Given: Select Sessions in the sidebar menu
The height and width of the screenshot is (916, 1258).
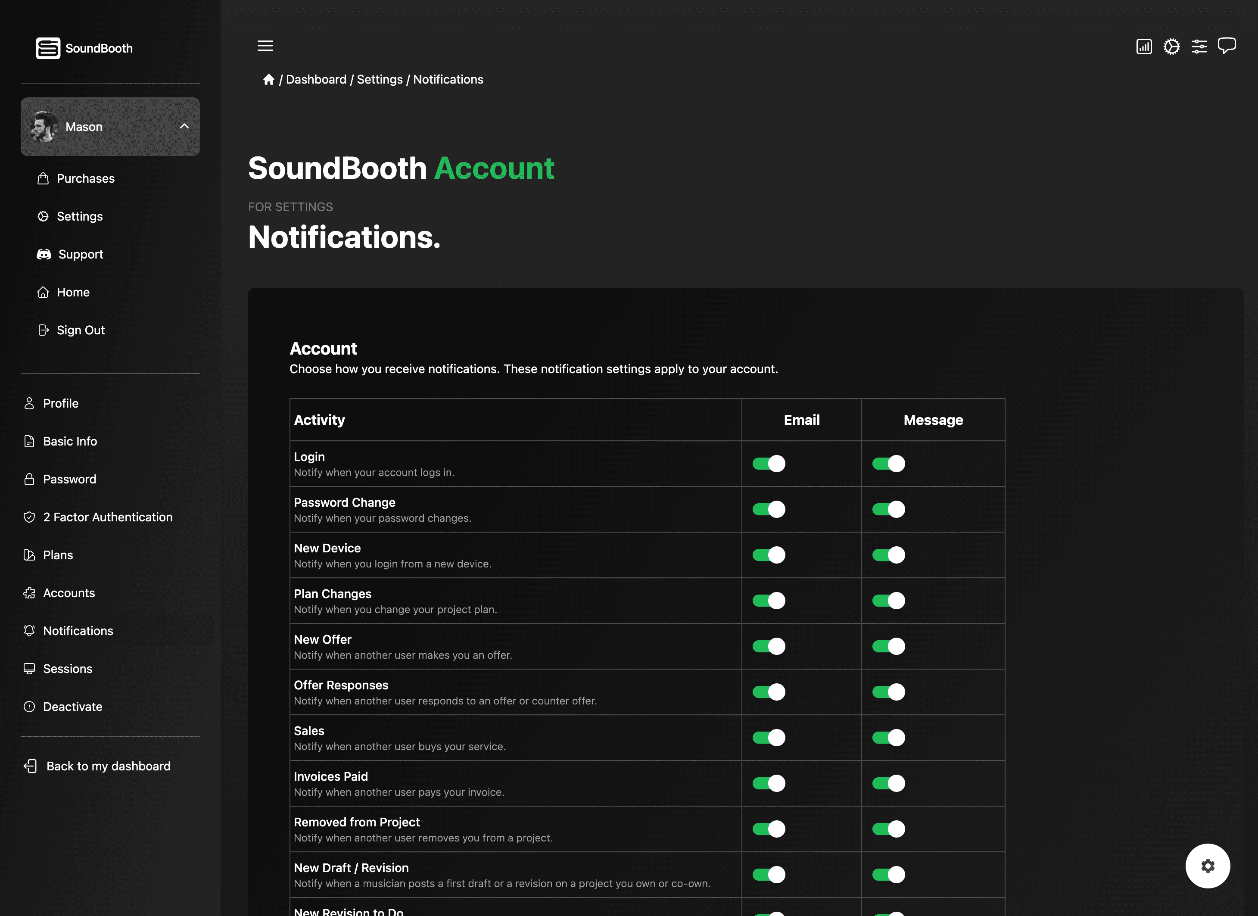Looking at the screenshot, I should click(67, 669).
